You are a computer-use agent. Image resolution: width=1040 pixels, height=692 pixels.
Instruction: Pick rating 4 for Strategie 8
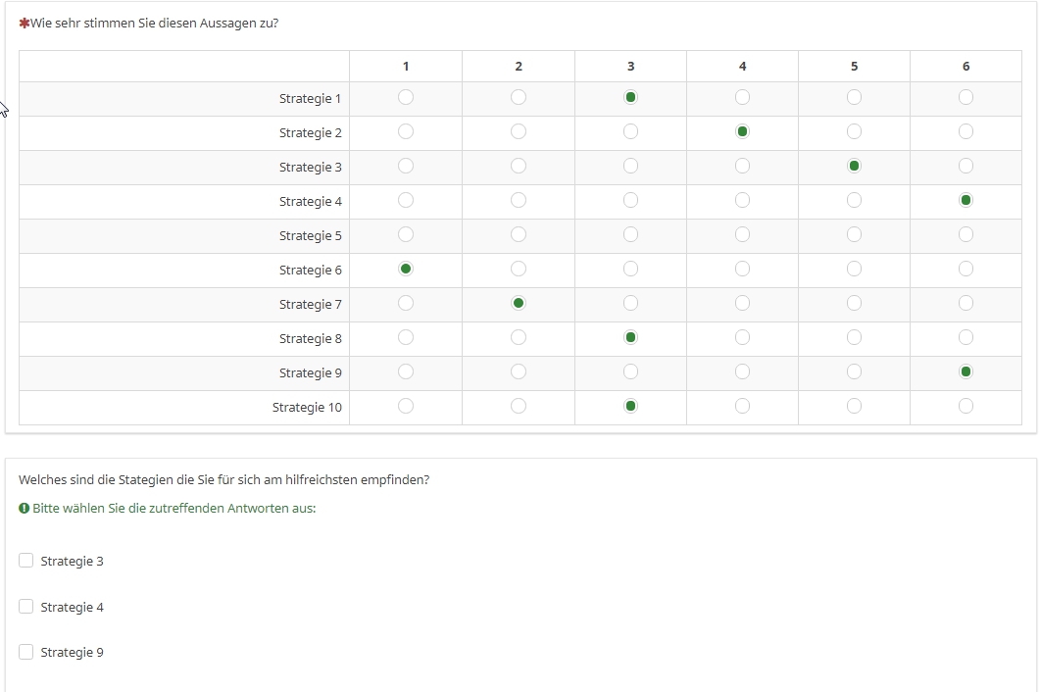coord(742,337)
